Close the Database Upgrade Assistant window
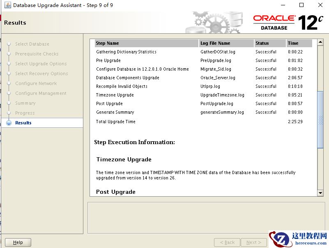The width and height of the screenshot is (329, 248). [320, 5]
